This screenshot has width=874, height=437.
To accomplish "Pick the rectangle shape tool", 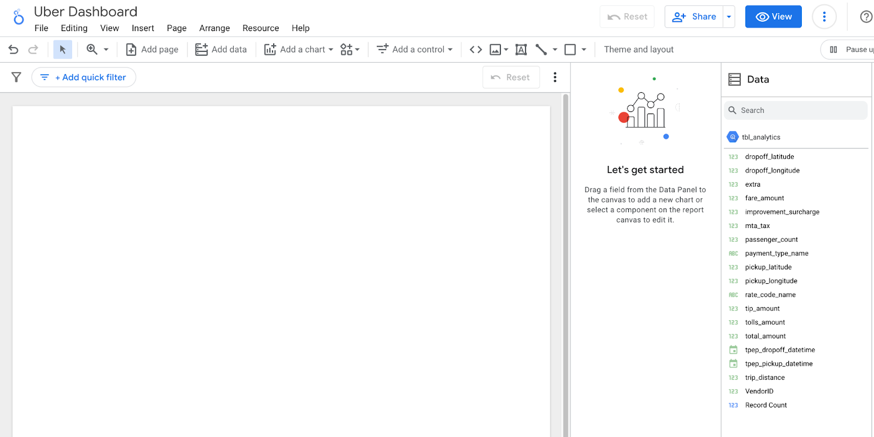I will (570, 50).
